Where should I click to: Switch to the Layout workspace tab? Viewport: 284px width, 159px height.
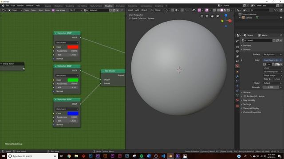tap(48, 6)
